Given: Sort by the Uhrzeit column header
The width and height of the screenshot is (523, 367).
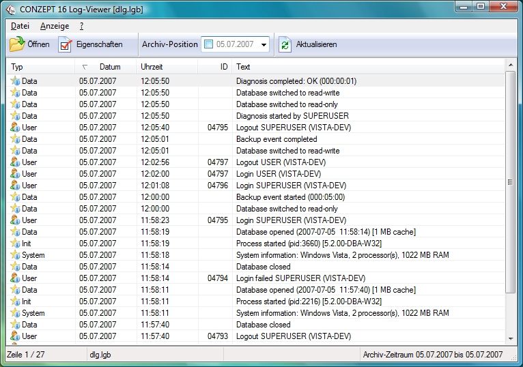Looking at the screenshot, I should click(167, 67).
